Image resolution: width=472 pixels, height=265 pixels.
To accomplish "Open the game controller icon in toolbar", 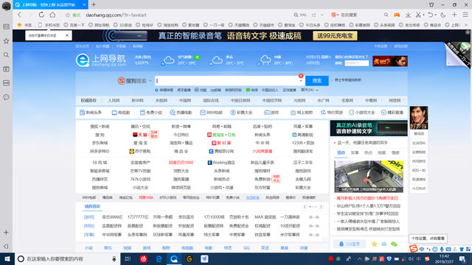I will pyautogui.click(x=397, y=15).
